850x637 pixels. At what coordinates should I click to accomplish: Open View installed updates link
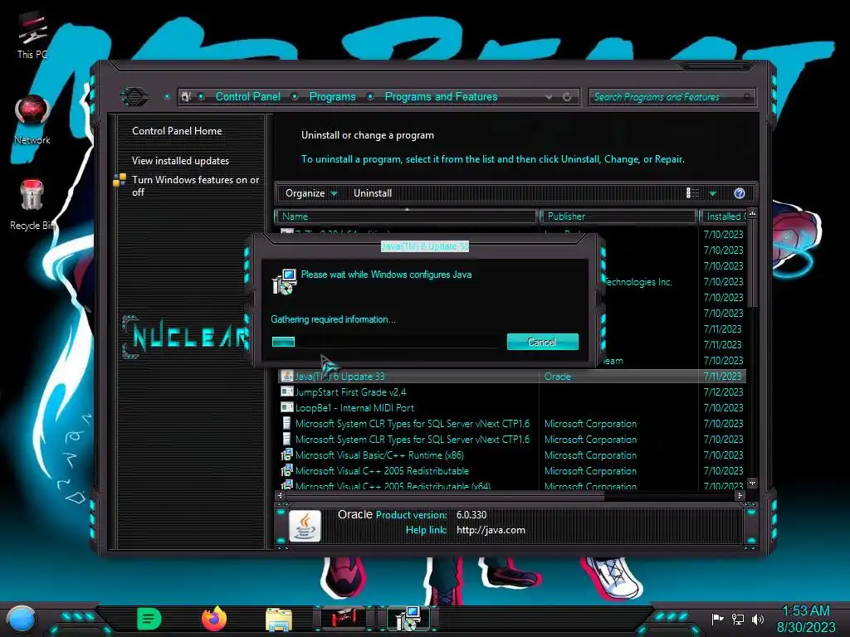180,161
